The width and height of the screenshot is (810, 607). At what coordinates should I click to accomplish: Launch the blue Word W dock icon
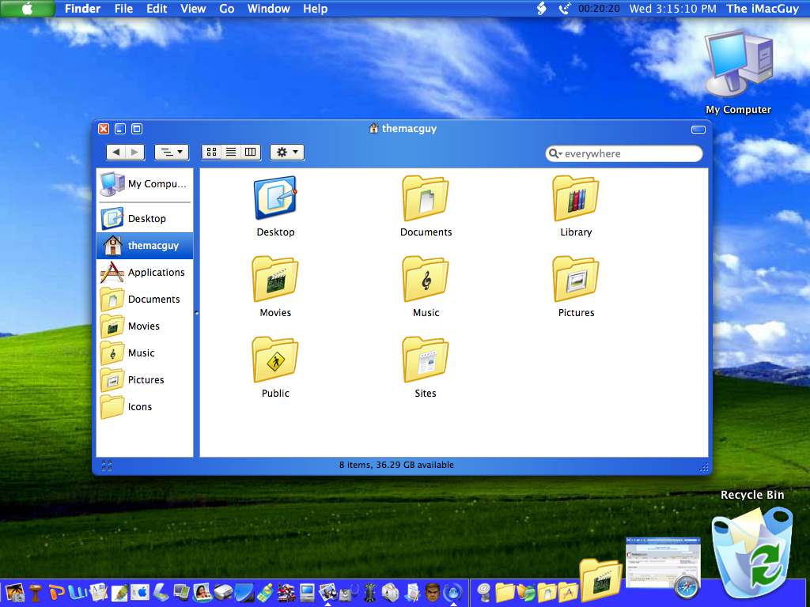point(77,591)
